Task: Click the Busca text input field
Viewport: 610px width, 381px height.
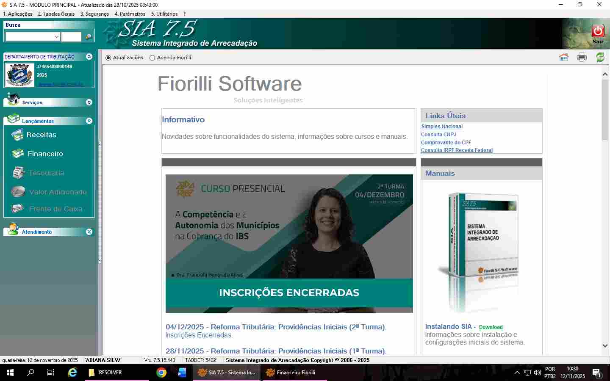Action: click(71, 37)
